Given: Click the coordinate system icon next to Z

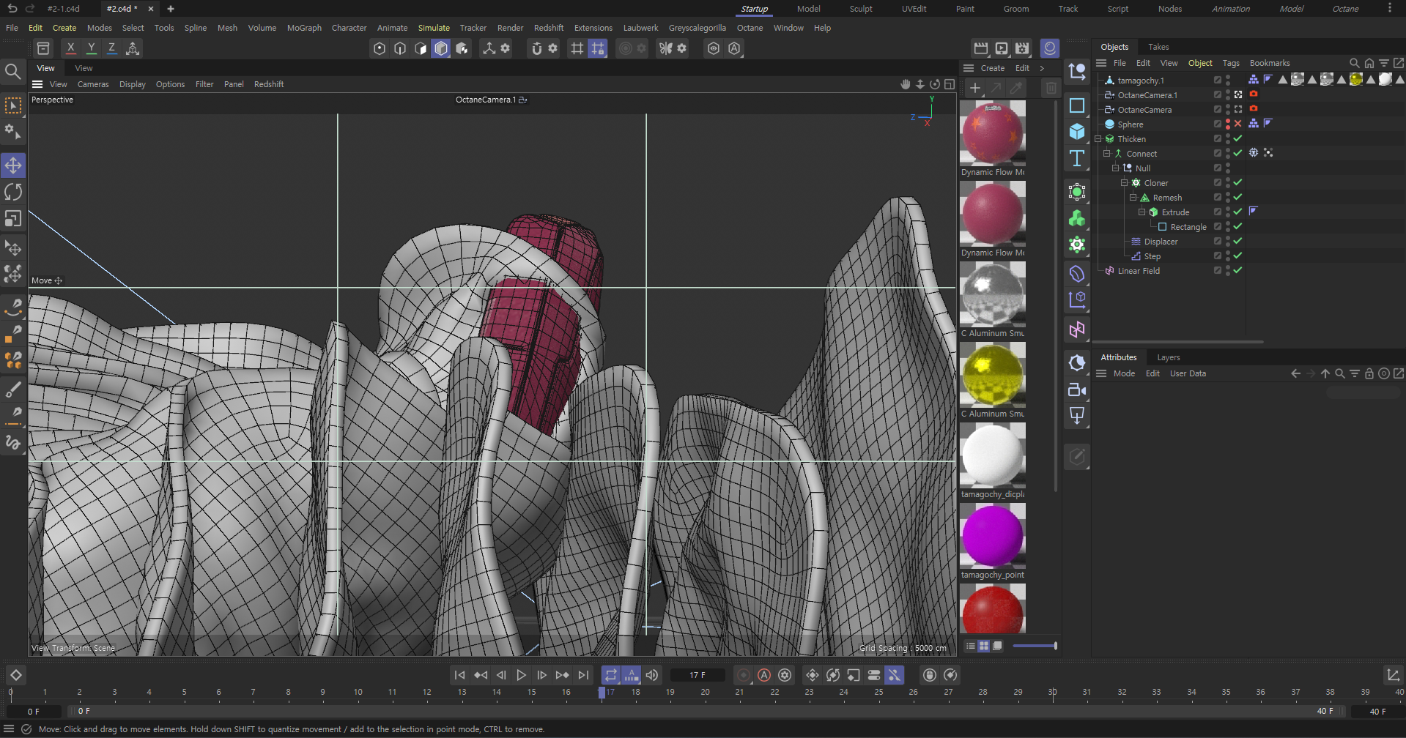Looking at the screenshot, I should (x=133, y=48).
